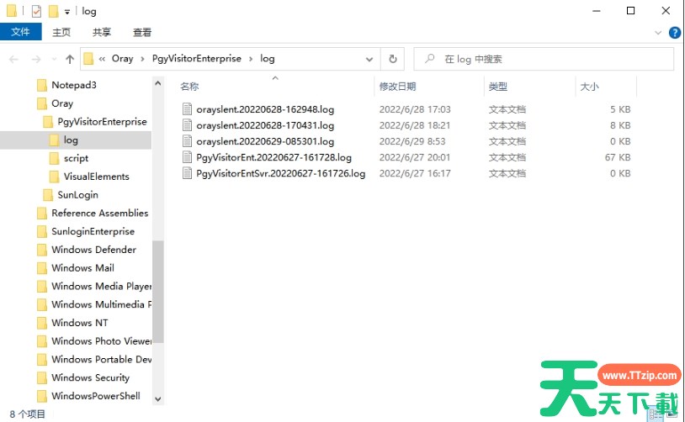This screenshot has width=685, height=422.
Task: Click the 在 log 中搜索 search box
Action: (x=544, y=59)
